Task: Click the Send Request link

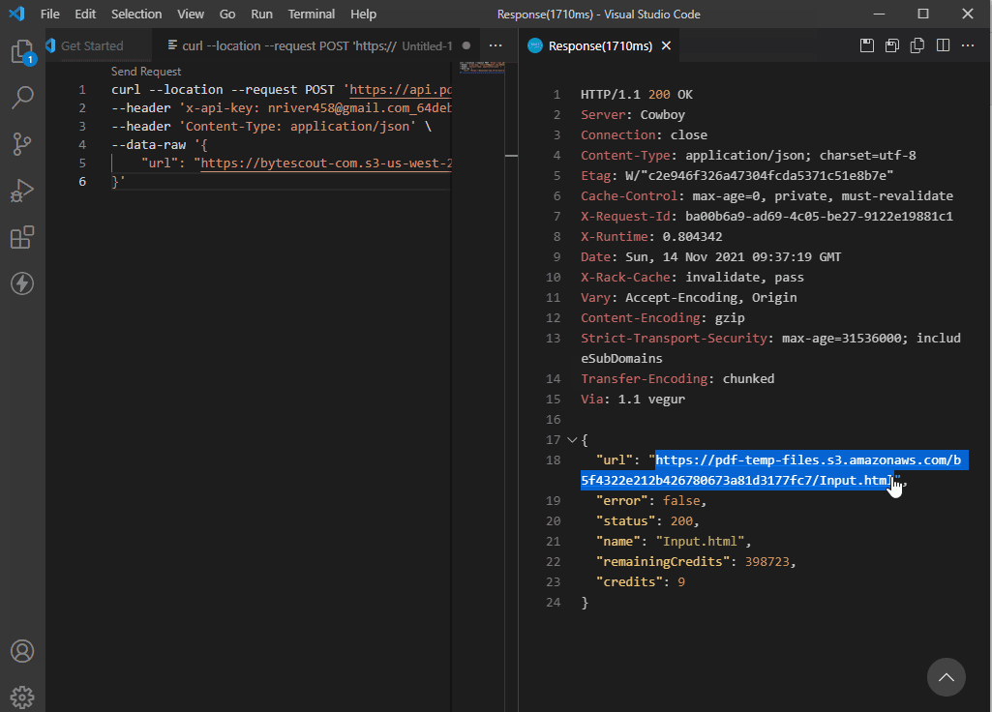Action: (146, 72)
